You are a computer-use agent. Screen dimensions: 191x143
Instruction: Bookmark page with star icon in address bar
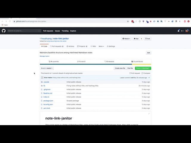pos(128,21)
